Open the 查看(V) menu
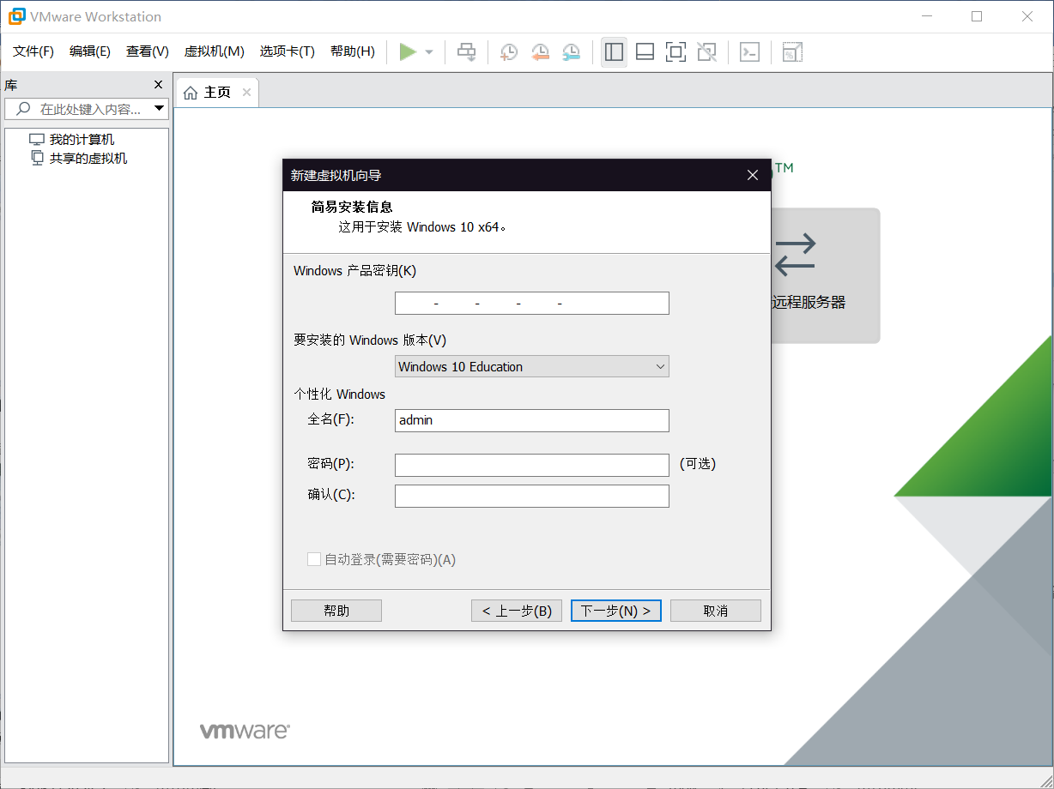Screen dimensions: 1054x789 click(x=148, y=51)
